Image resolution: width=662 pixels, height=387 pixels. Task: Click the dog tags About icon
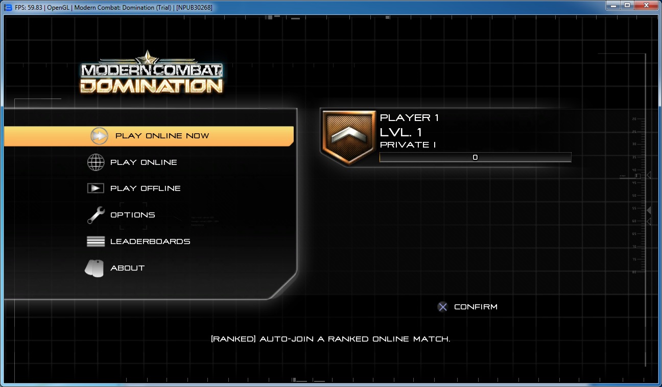94,268
